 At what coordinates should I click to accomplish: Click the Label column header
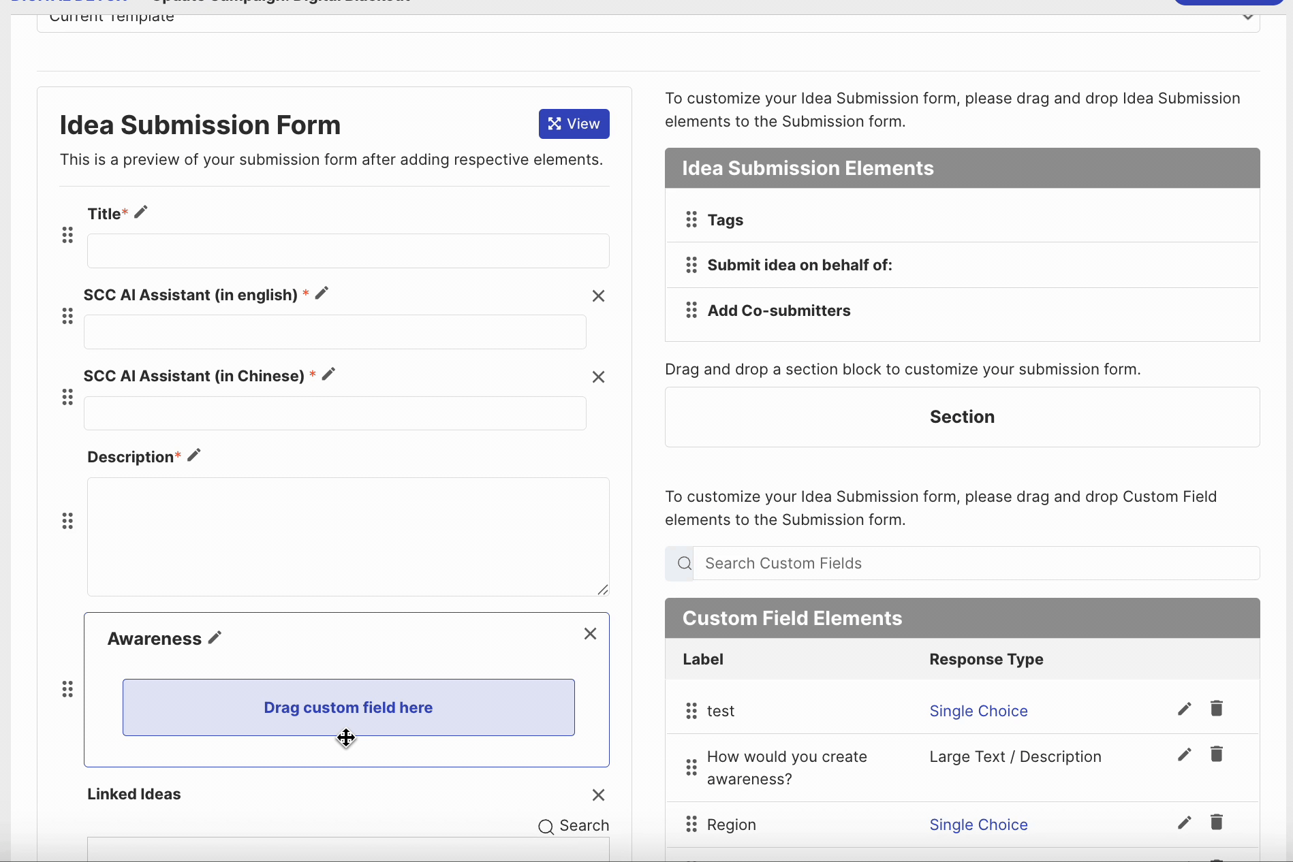(703, 659)
